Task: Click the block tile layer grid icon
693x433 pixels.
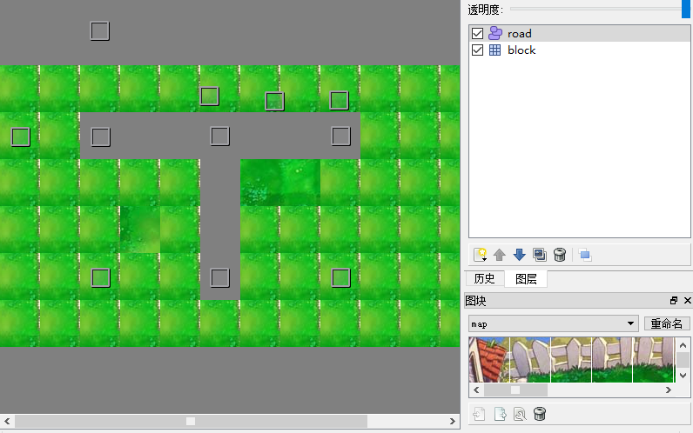Action: coord(495,50)
